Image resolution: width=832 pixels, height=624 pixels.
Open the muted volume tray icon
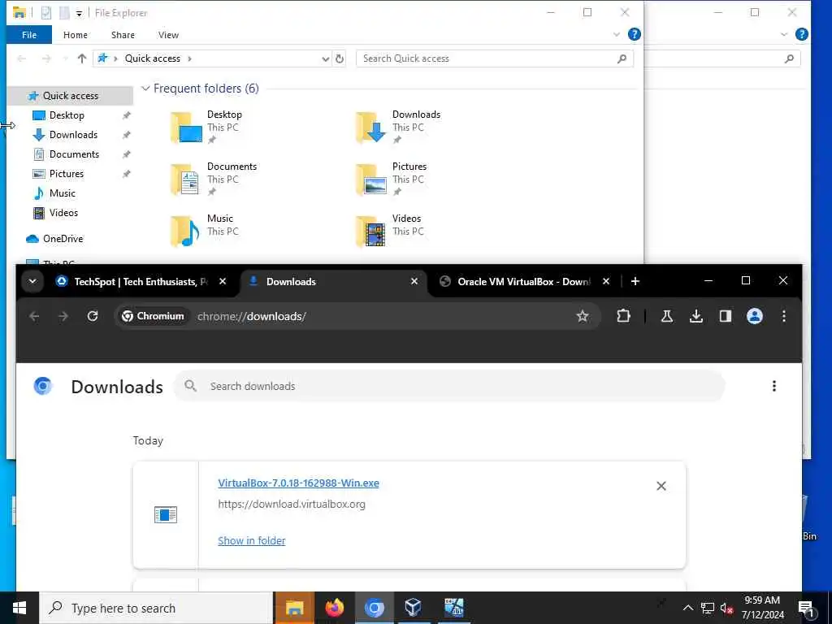click(x=727, y=608)
